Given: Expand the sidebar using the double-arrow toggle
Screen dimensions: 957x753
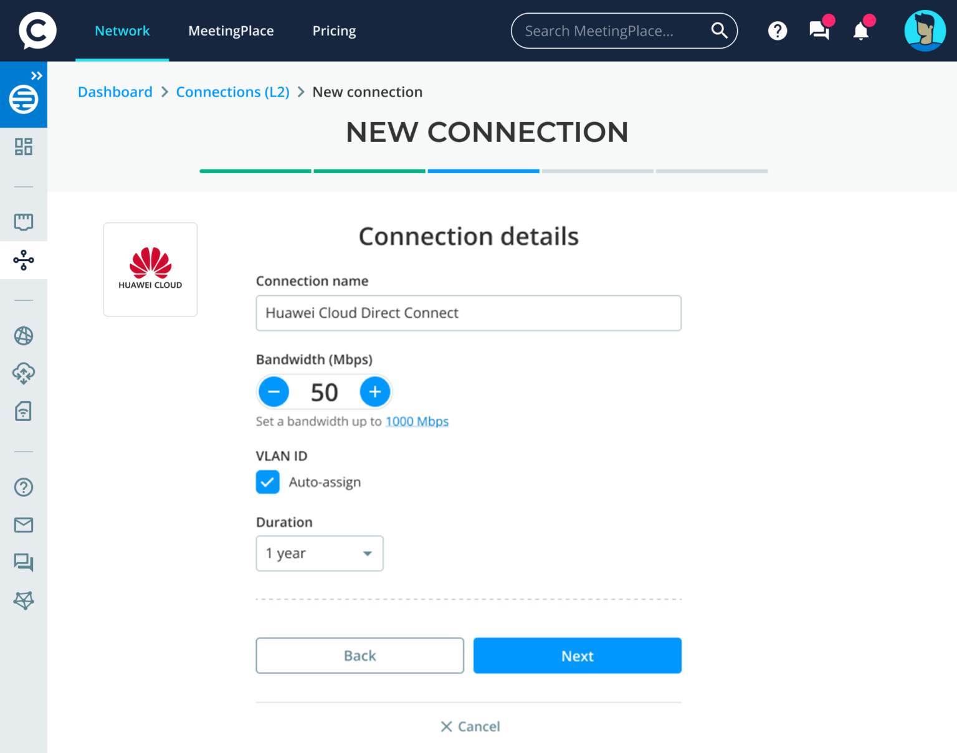Looking at the screenshot, I should [x=37, y=75].
